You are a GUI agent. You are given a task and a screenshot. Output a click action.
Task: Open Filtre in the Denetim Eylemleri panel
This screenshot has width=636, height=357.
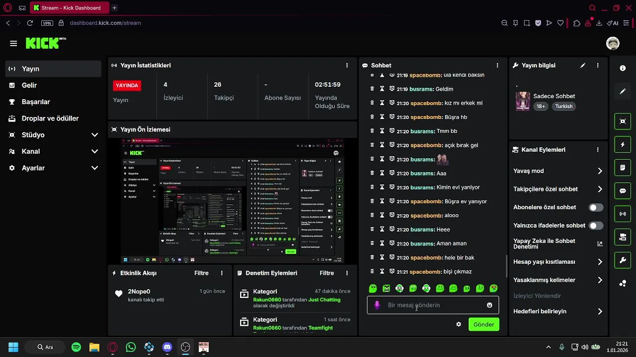(x=326, y=273)
